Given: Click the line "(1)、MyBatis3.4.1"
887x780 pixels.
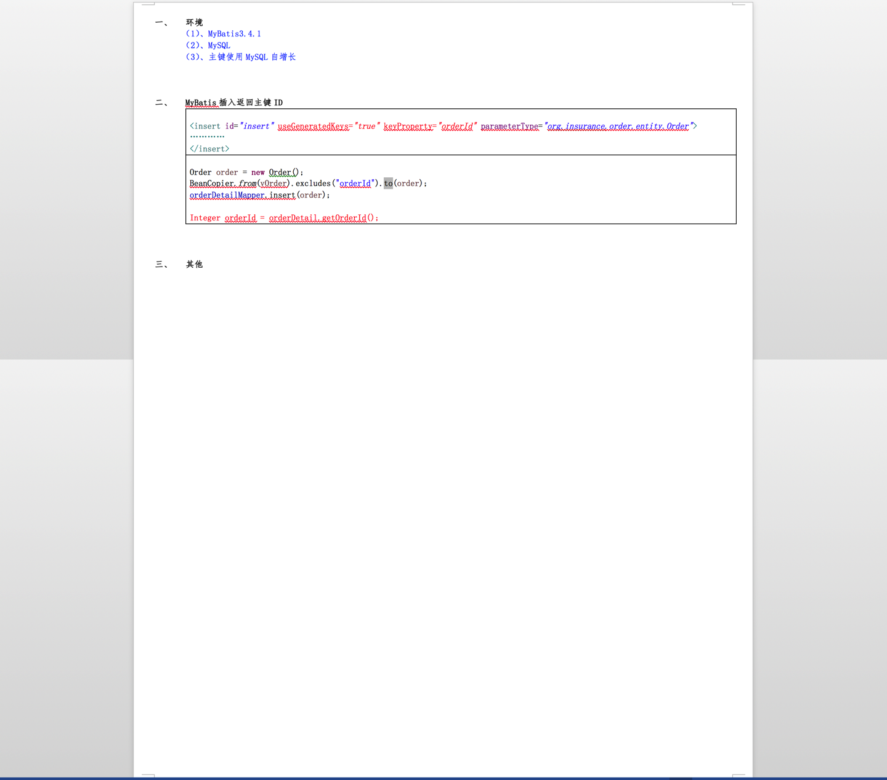Looking at the screenshot, I should pyautogui.click(x=223, y=34).
